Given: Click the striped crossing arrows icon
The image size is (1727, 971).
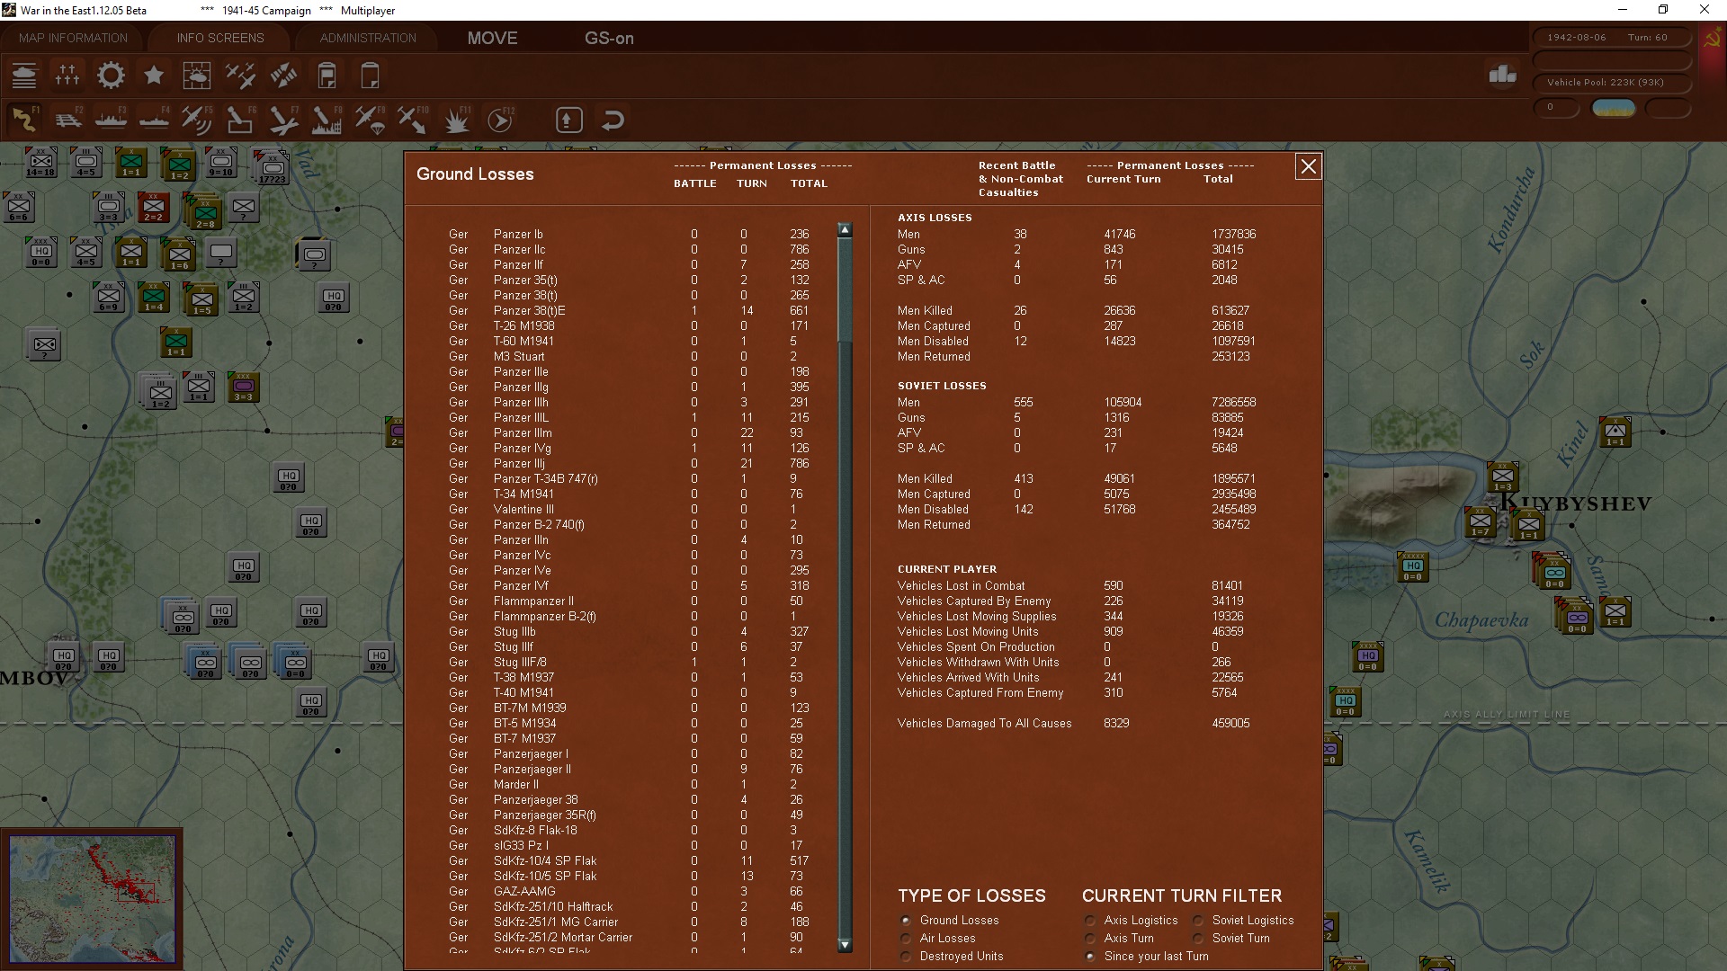Looking at the screenshot, I should pyautogui.click(x=283, y=76).
